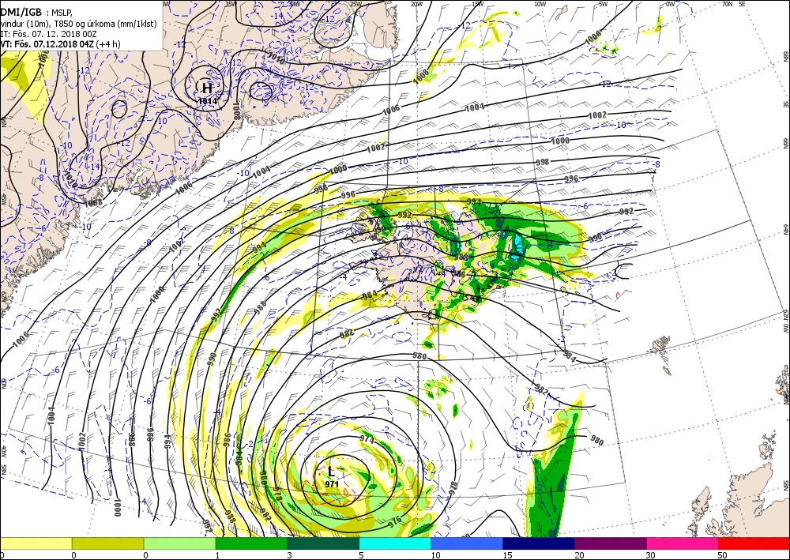Click the 5W longitude label at top
The width and height of the screenshot is (790, 560).
tap(603, 4)
